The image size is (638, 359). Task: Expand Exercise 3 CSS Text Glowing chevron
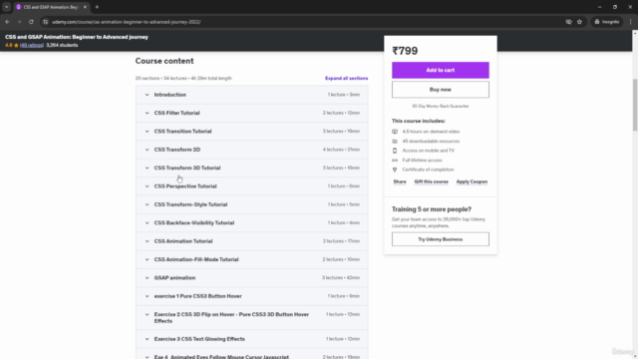click(147, 339)
